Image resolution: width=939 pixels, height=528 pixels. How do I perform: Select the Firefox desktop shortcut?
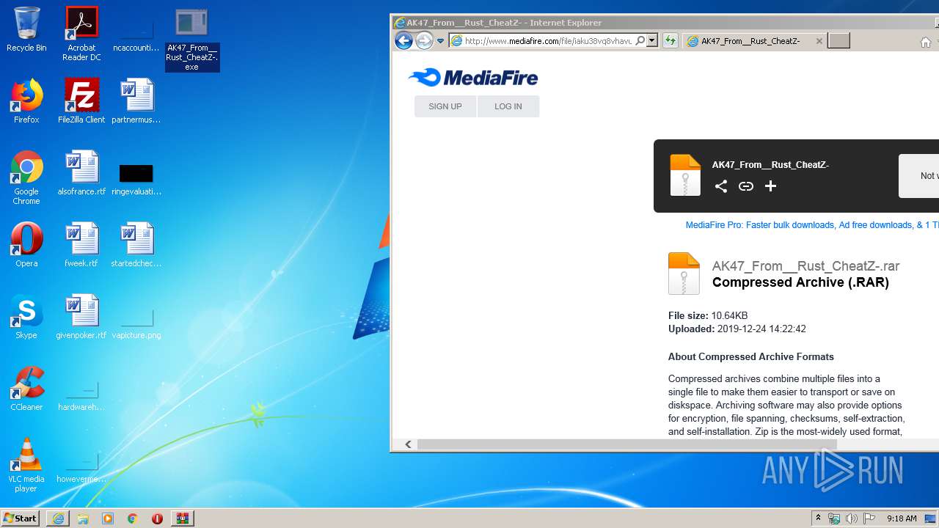tap(26, 101)
